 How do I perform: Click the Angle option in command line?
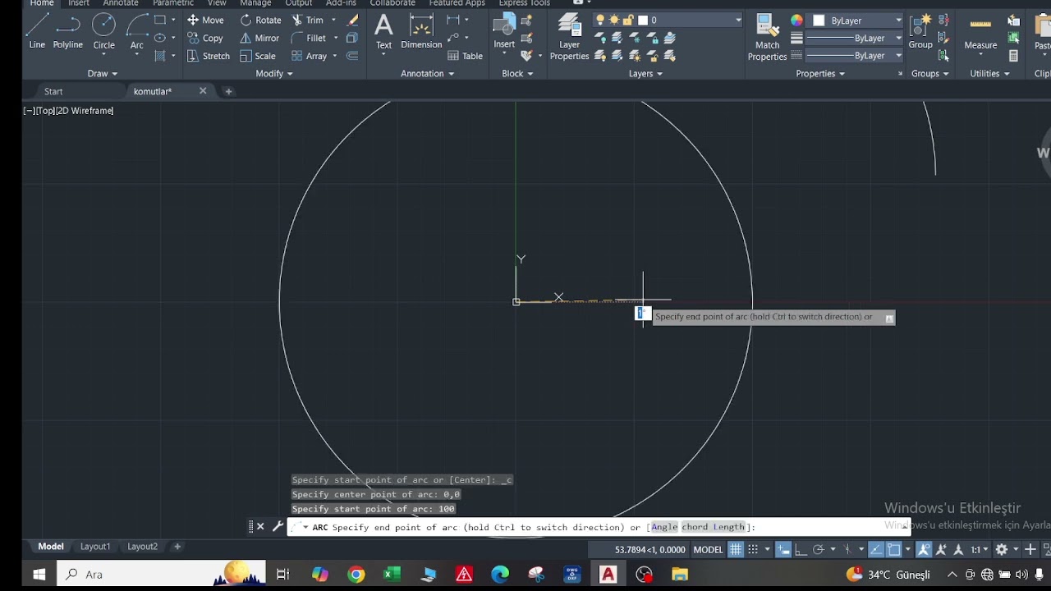pos(664,527)
